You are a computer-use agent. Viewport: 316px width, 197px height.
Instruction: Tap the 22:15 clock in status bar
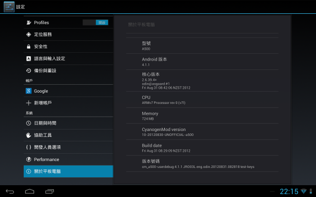click(x=289, y=192)
